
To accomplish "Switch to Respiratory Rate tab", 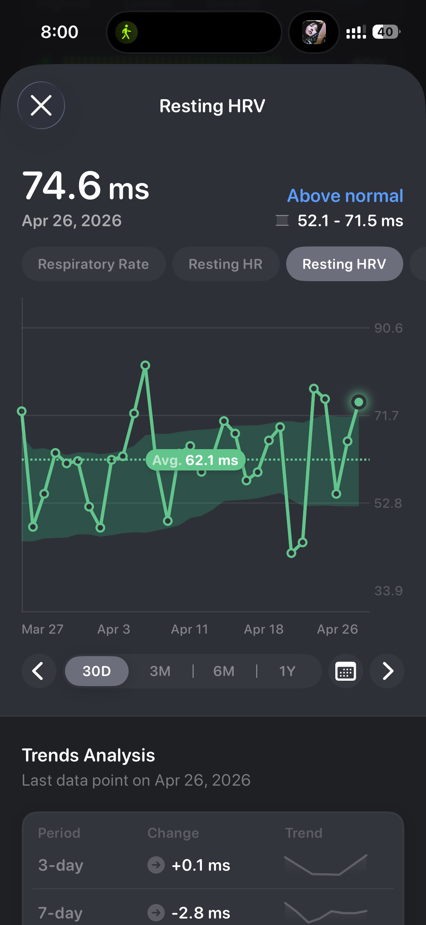I will (x=94, y=264).
